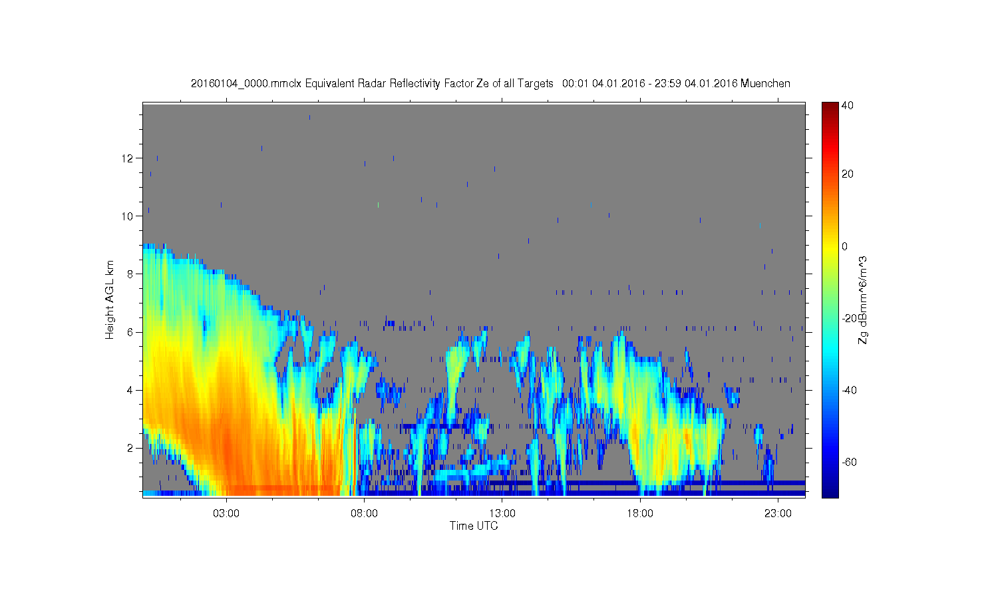Select the height axis tick label 6
The width and height of the screenshot is (998, 599).
pos(131,332)
